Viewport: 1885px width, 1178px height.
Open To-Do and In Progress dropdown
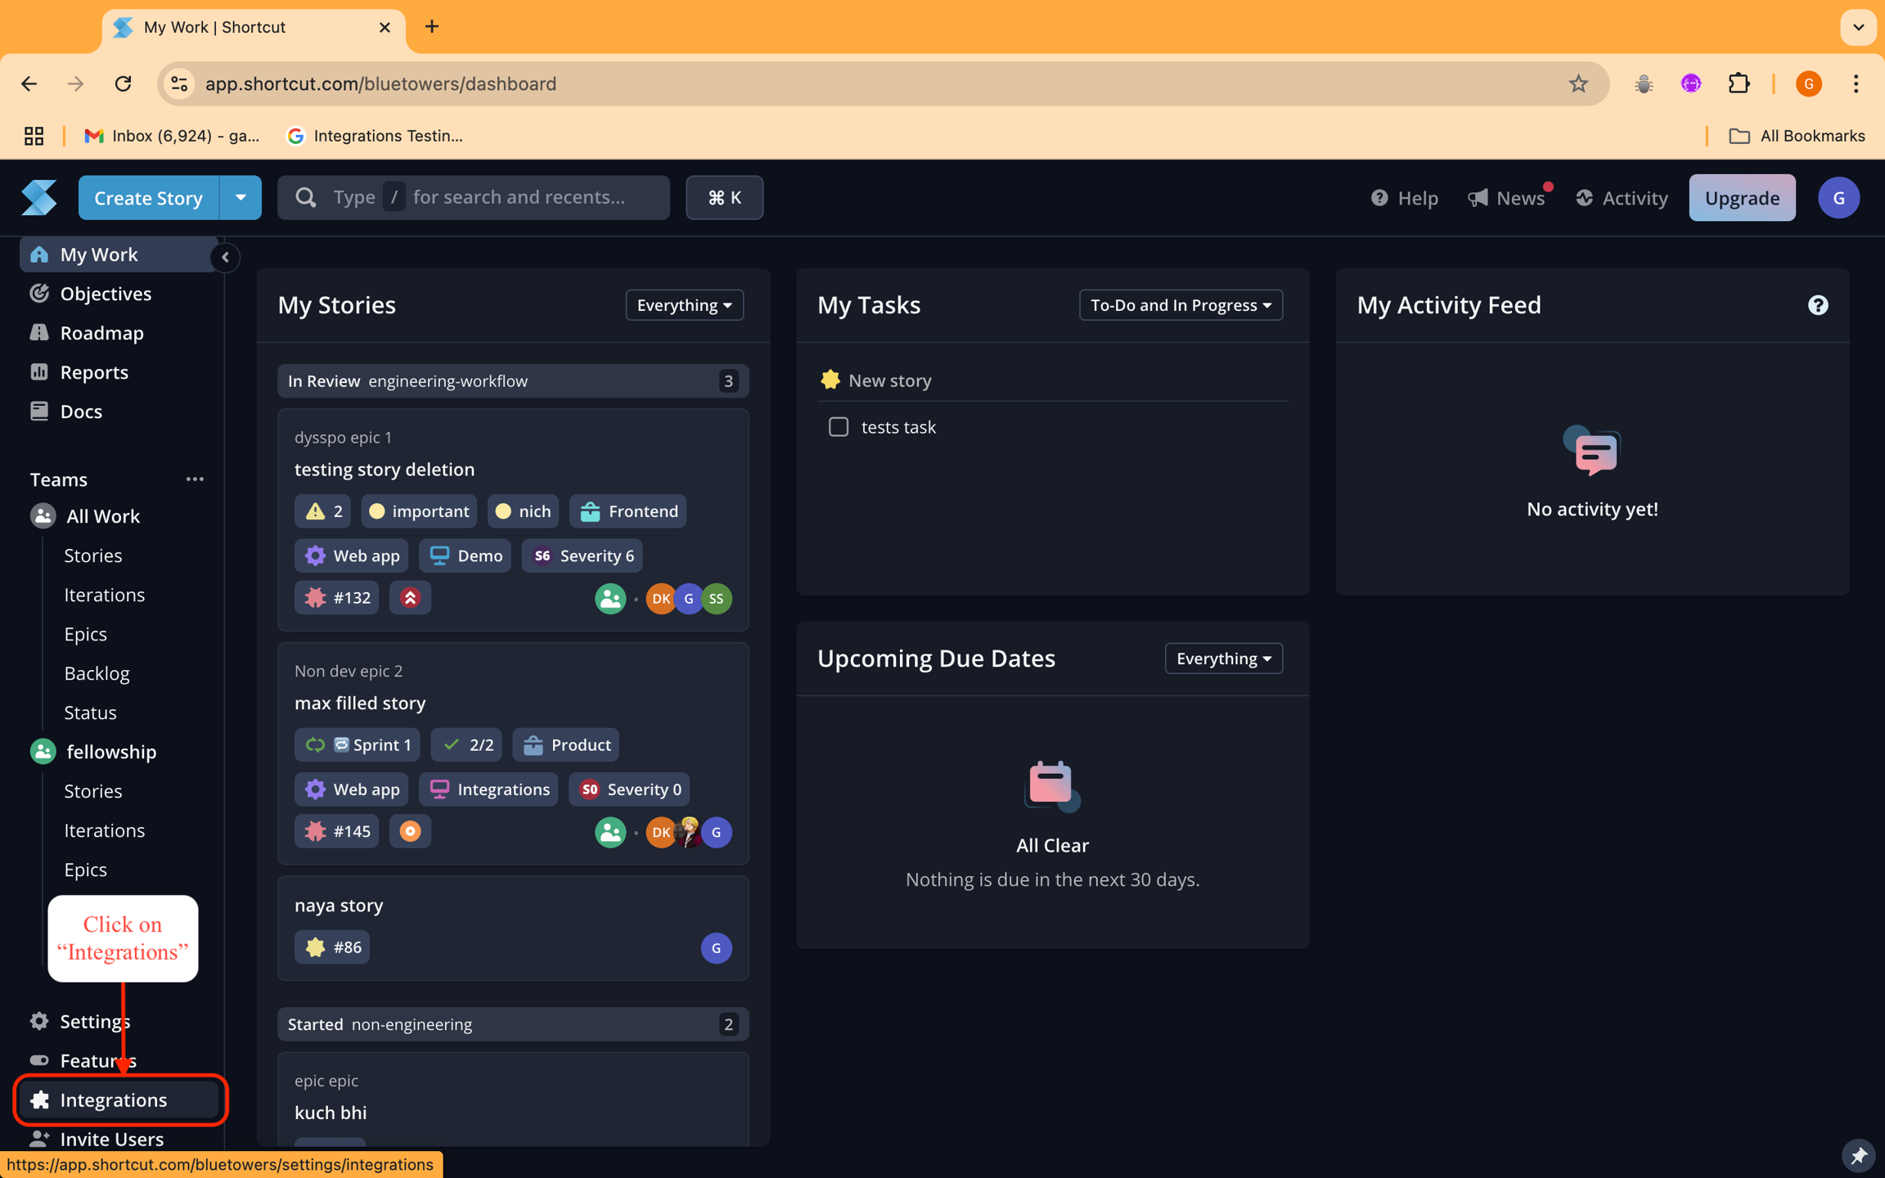coord(1181,305)
